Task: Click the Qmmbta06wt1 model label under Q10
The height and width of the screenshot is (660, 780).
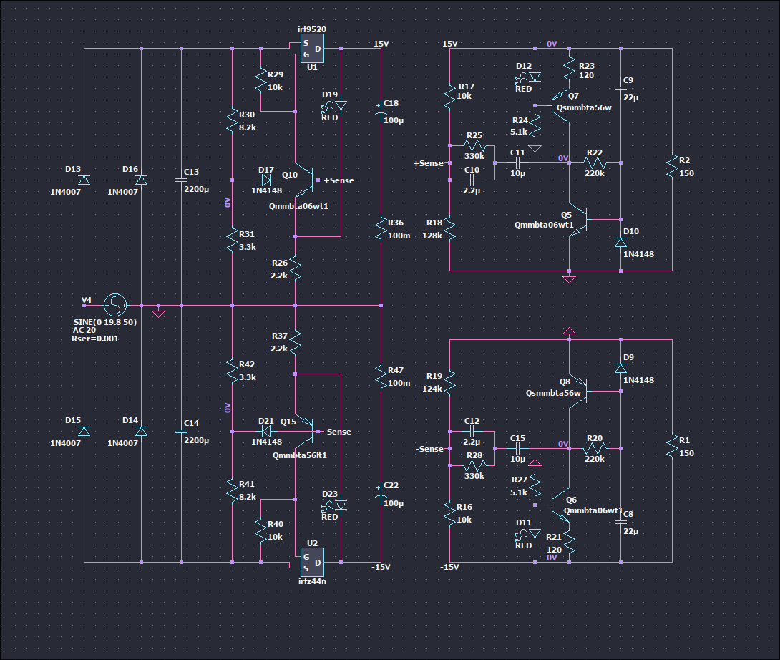Action: [298, 206]
